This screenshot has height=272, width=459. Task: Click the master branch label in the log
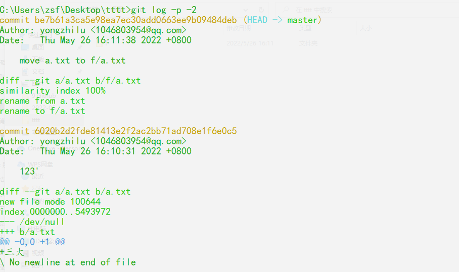coord(302,20)
